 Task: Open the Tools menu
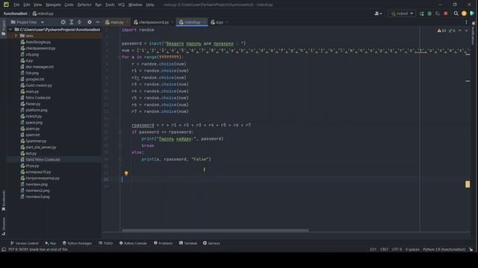point(110,4)
